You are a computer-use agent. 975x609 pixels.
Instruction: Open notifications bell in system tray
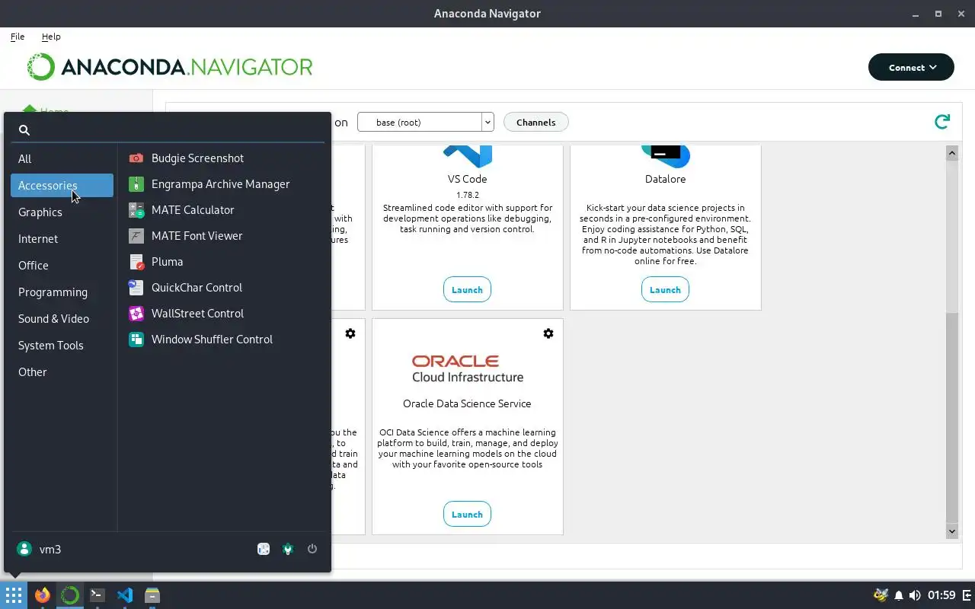[899, 595]
